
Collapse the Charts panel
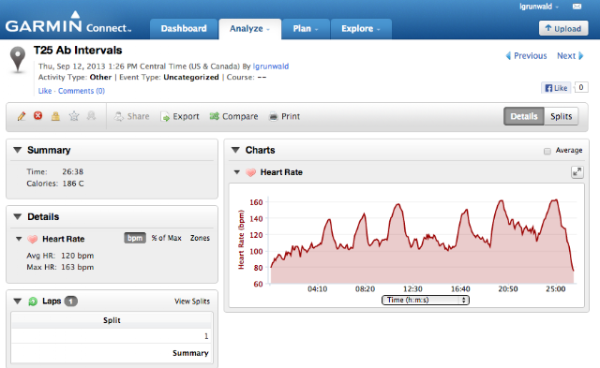click(235, 150)
